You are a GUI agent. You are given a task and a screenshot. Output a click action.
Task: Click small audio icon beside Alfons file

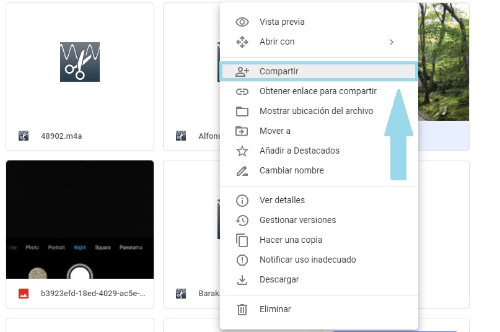(x=181, y=136)
